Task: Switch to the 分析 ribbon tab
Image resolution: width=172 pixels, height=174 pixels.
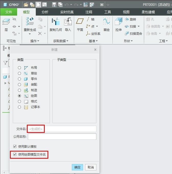Action: point(45,12)
